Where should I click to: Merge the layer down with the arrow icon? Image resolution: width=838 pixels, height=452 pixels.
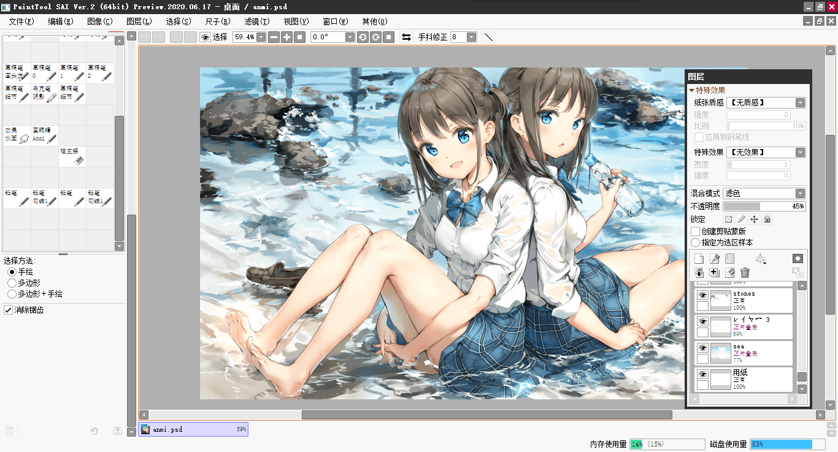click(699, 272)
